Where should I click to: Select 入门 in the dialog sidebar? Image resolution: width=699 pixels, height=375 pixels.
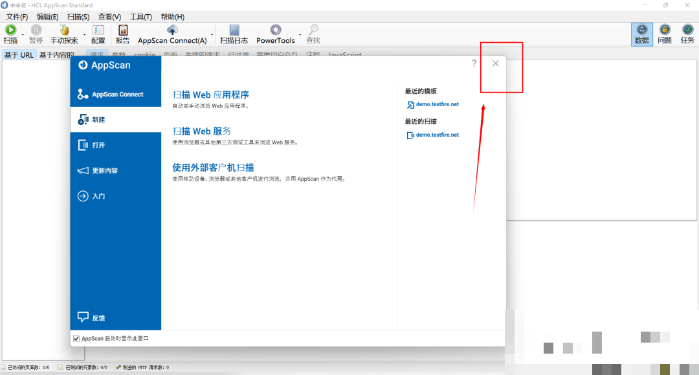tap(115, 196)
